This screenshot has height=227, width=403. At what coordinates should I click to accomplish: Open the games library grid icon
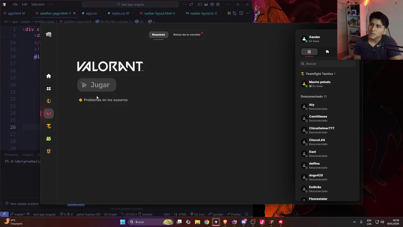(48, 89)
